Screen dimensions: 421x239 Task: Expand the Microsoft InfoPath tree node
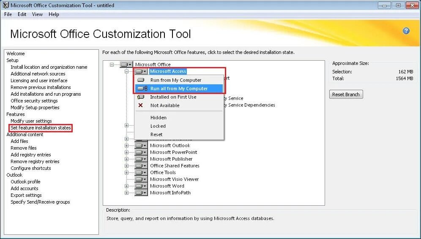click(126, 193)
